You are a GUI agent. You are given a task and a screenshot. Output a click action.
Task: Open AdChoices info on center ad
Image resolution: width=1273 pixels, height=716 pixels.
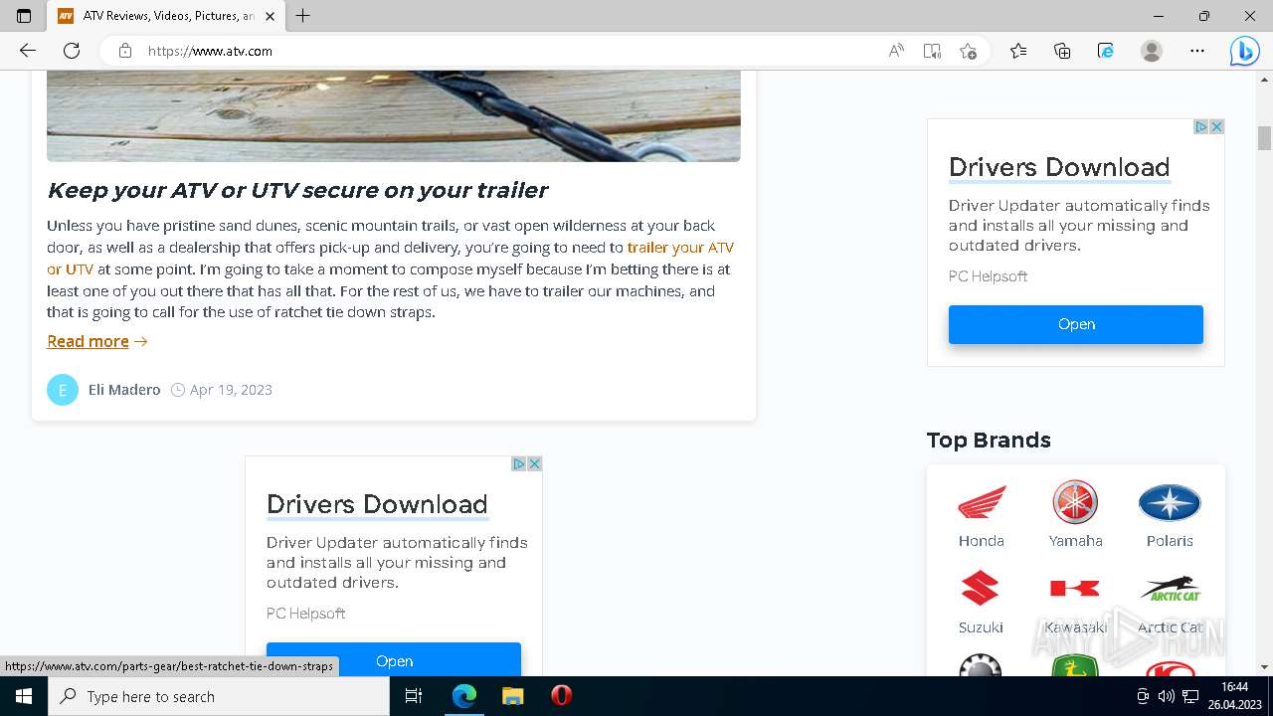(x=519, y=464)
